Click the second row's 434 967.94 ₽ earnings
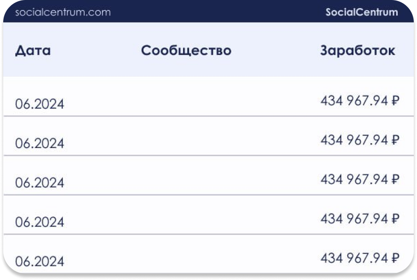417x280 pixels. click(x=359, y=140)
